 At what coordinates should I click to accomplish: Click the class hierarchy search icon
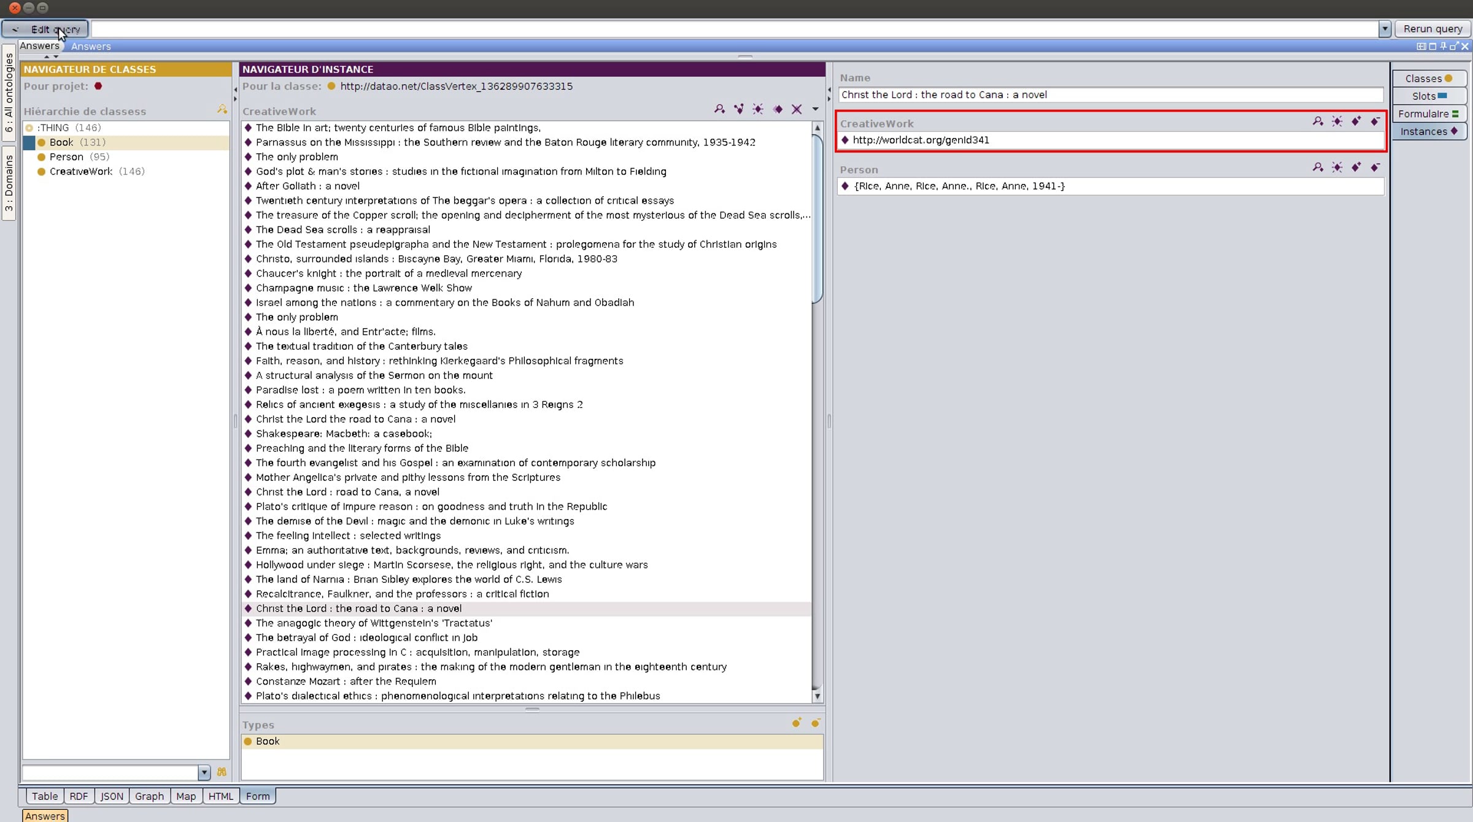tap(222, 109)
